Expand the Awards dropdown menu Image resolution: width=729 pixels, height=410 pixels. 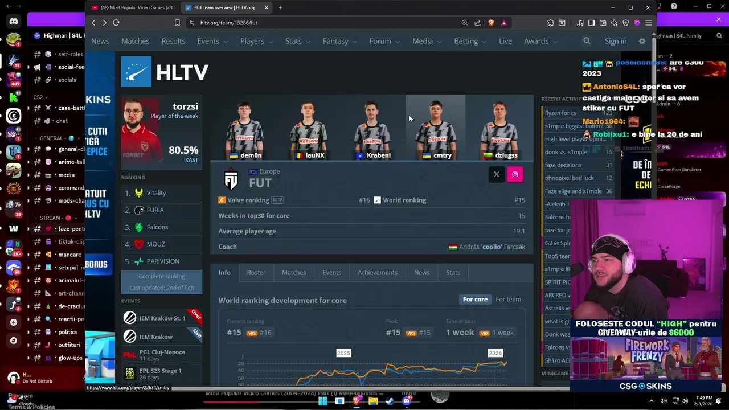coord(540,41)
